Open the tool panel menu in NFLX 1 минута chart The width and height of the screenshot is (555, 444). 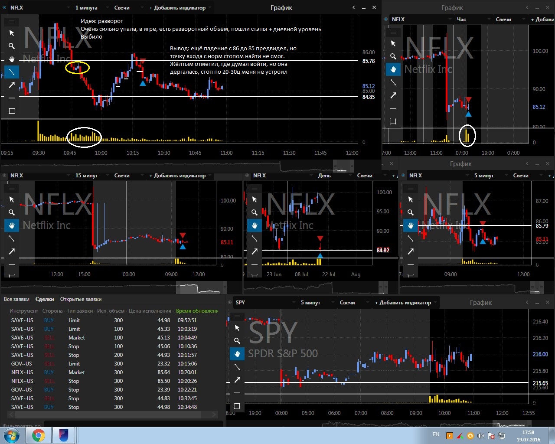12,22
